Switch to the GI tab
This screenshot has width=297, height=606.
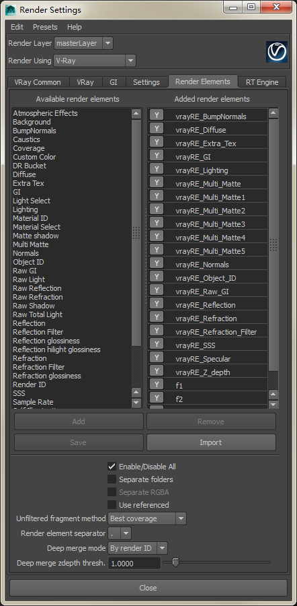click(114, 82)
